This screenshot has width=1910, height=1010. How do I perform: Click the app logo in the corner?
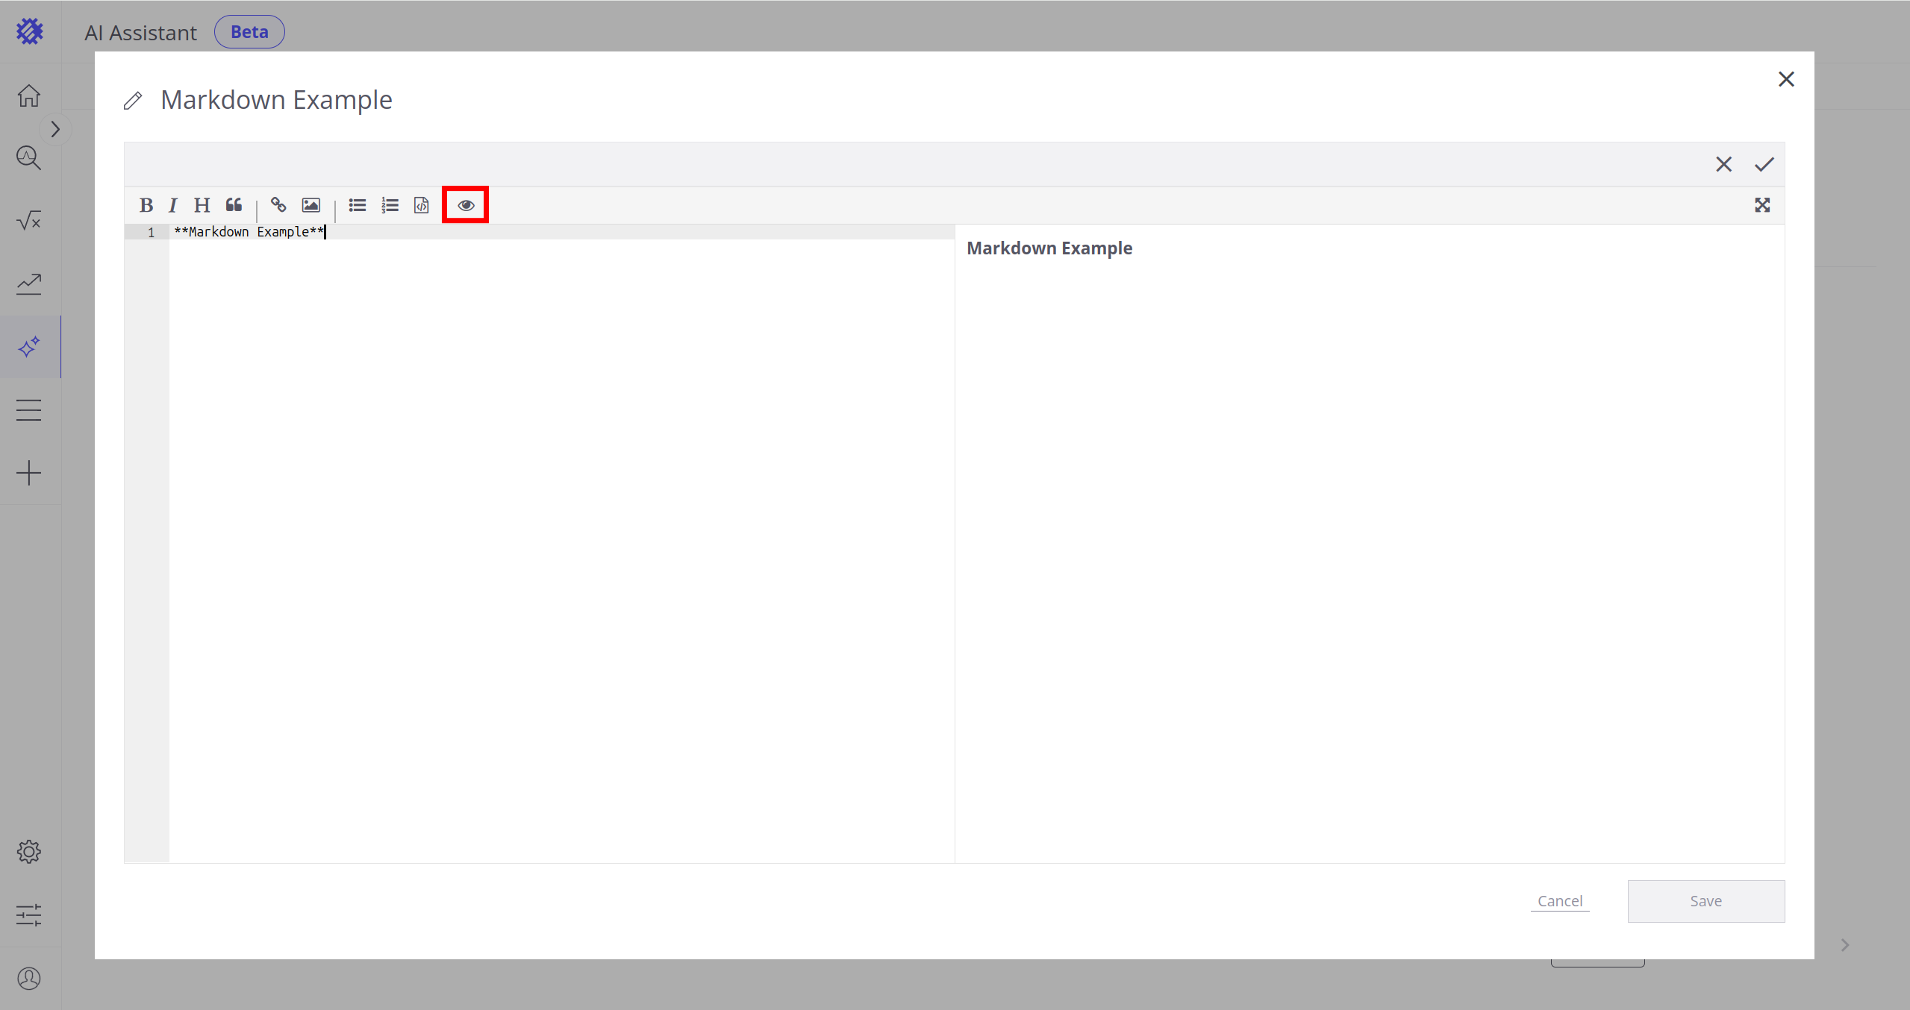[x=30, y=31]
